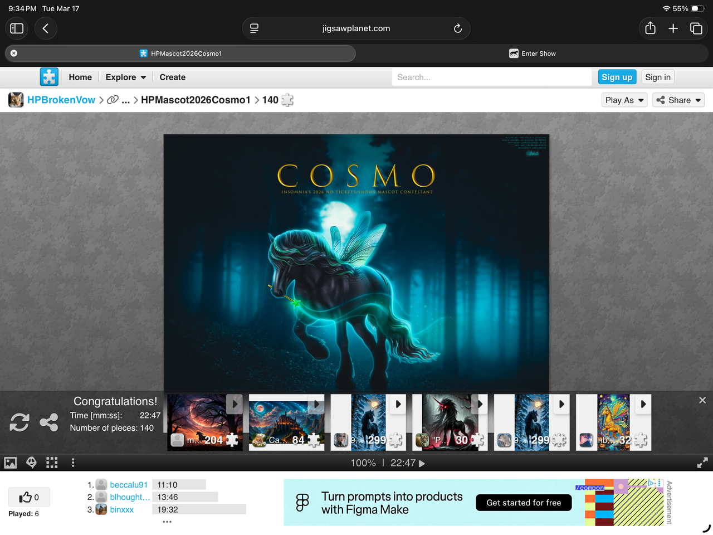The image size is (713, 535).
Task: Click the Sign in button
Action: (658, 77)
